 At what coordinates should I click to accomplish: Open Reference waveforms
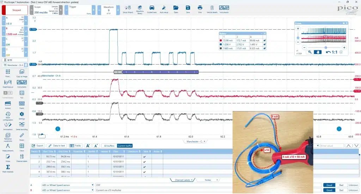point(8,137)
